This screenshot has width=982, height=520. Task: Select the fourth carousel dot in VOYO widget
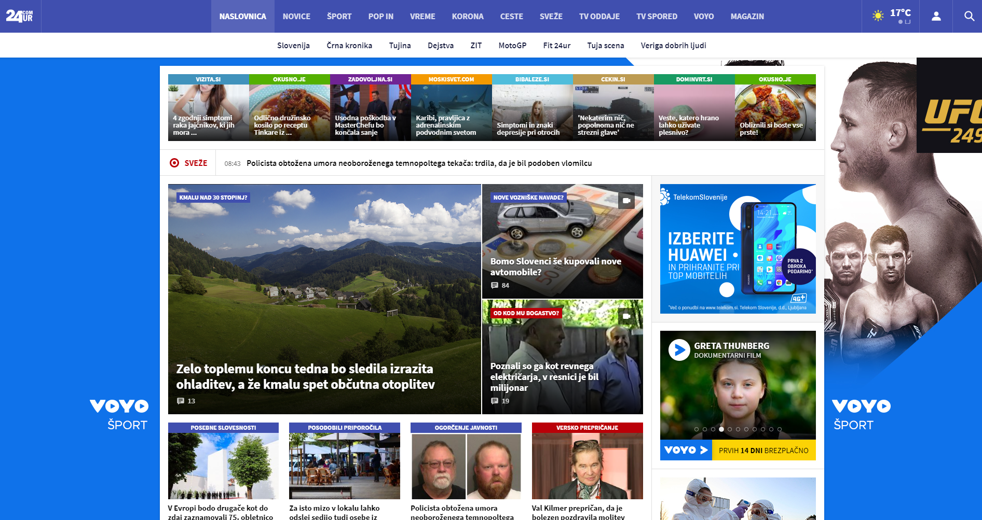pyautogui.click(x=721, y=429)
